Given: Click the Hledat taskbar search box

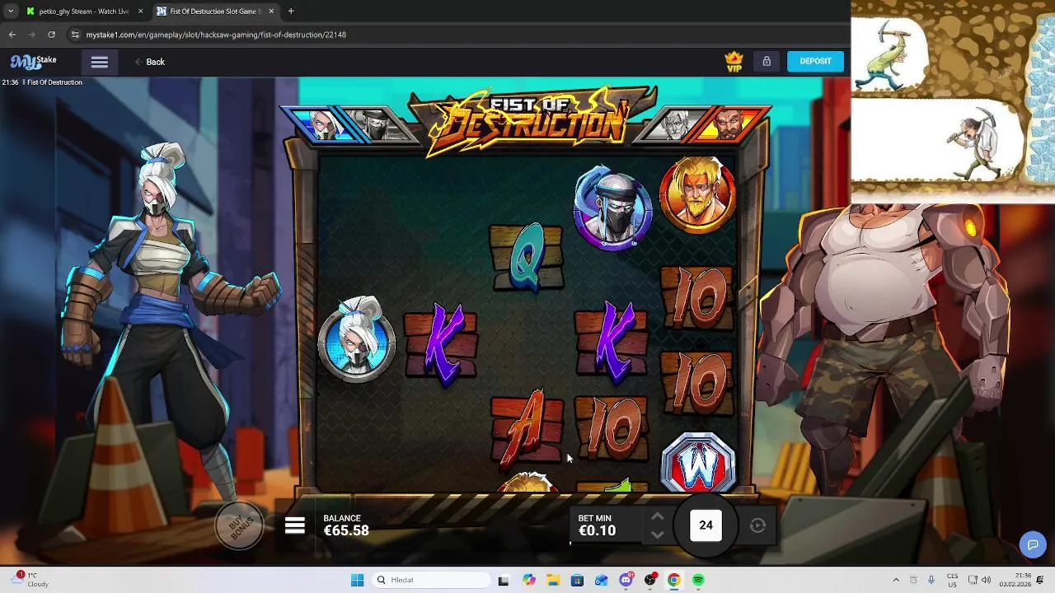Looking at the screenshot, I should [x=429, y=580].
